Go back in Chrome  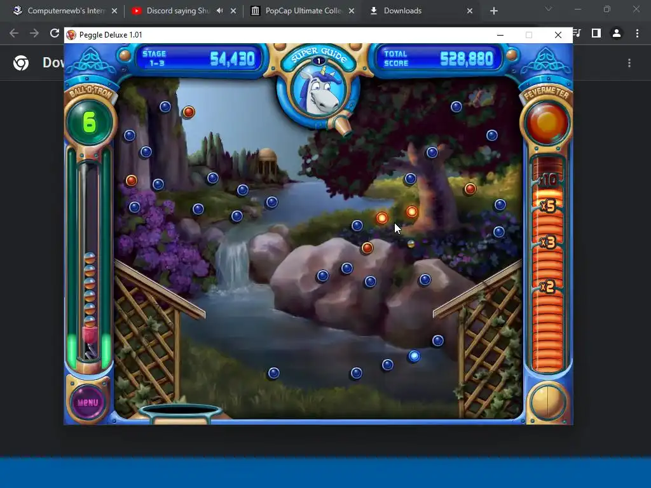pos(14,33)
